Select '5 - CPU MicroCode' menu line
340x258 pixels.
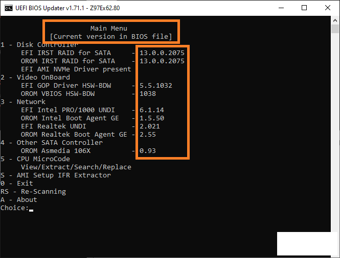click(x=35, y=159)
